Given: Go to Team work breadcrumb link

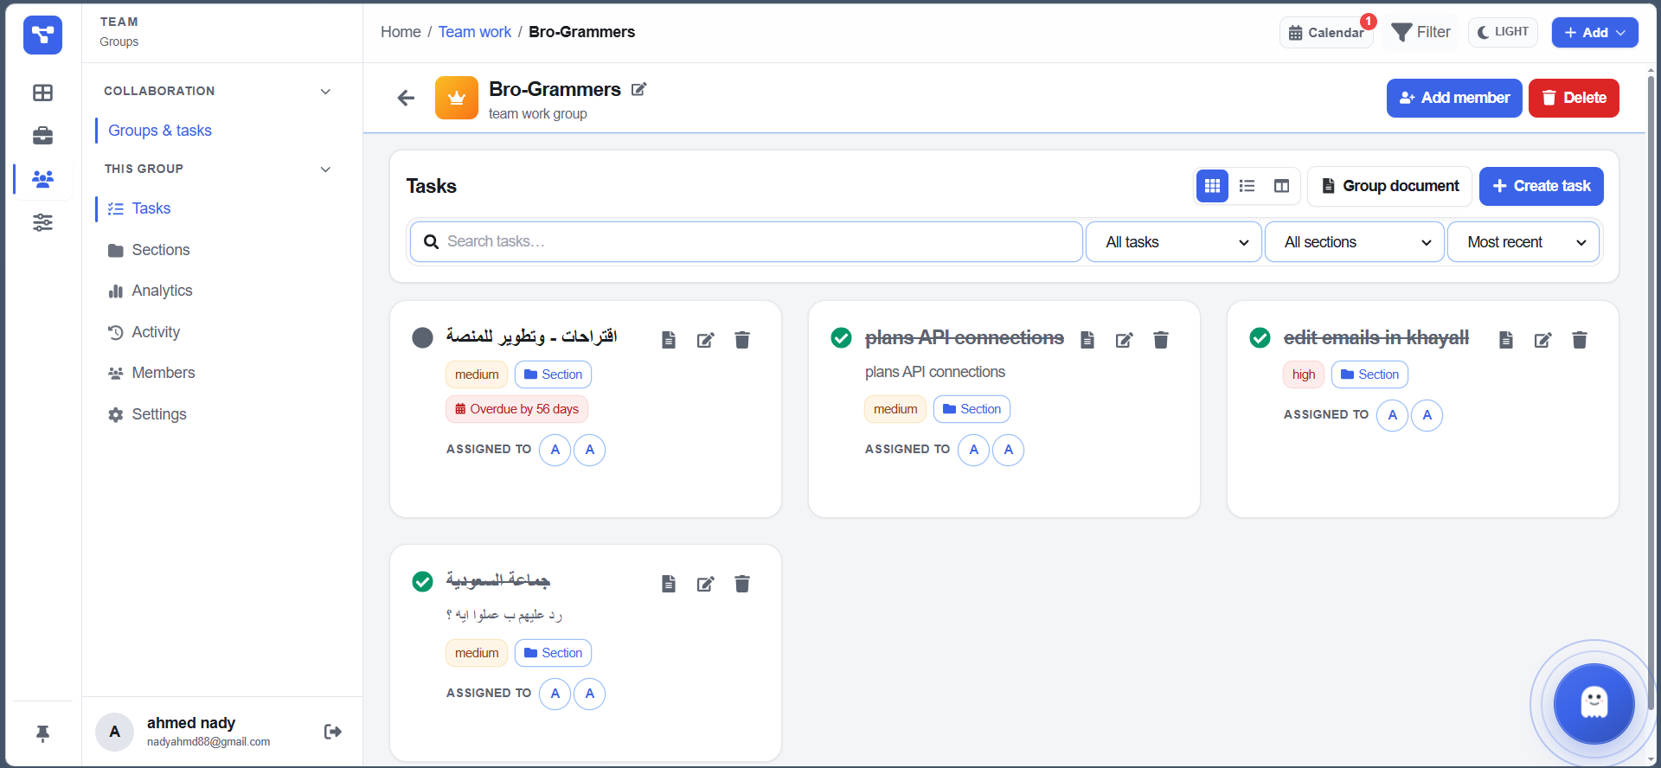Looking at the screenshot, I should [474, 32].
